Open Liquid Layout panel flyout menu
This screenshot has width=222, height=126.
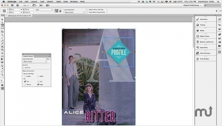pos(49,56)
